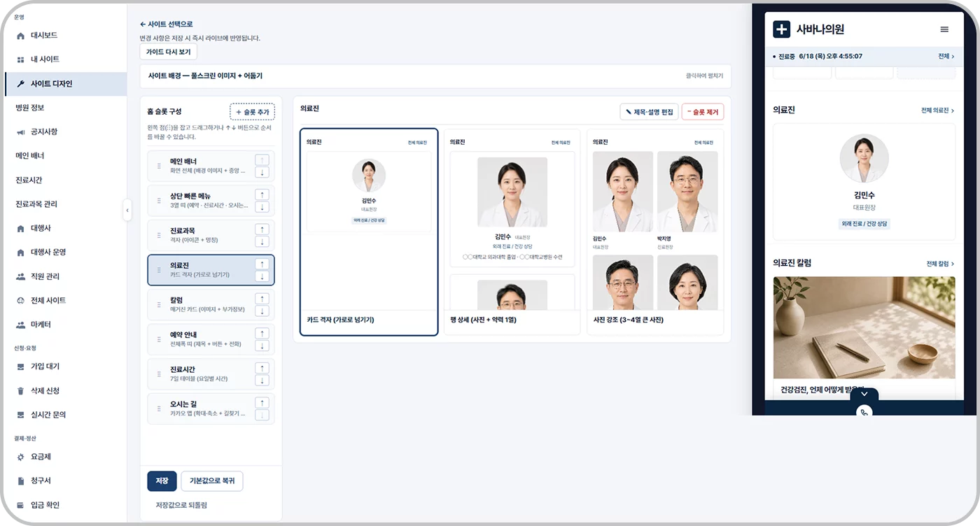This screenshot has height=526, width=980.
Task: Select 사이트 디자인 wrench menu item
Action: [65, 83]
